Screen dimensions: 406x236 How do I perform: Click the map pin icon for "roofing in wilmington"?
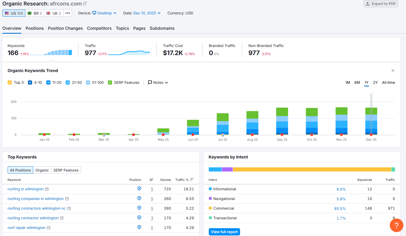[x=139, y=188]
